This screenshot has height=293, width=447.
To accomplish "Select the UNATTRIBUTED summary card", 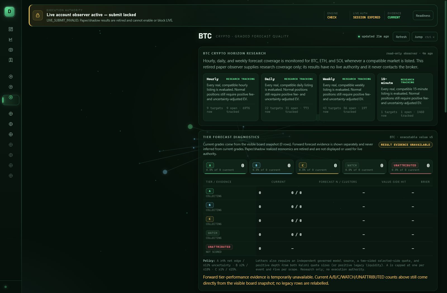I will pos(410,167).
